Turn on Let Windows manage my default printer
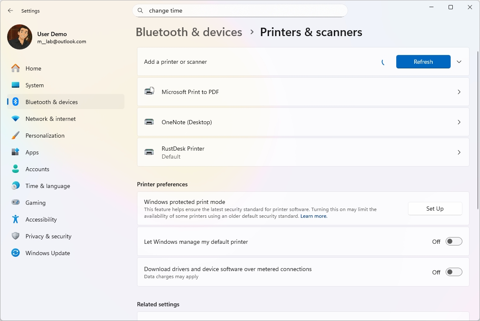The height and width of the screenshot is (321, 480). tap(454, 241)
